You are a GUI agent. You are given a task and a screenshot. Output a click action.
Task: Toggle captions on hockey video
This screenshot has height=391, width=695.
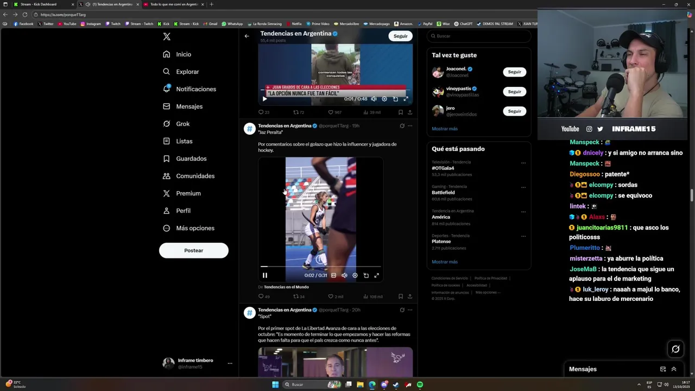point(333,275)
